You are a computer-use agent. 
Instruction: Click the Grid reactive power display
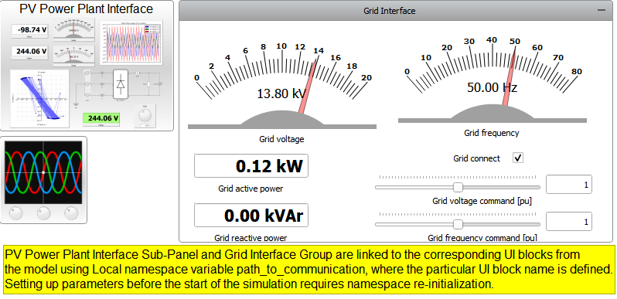pyautogui.click(x=251, y=216)
